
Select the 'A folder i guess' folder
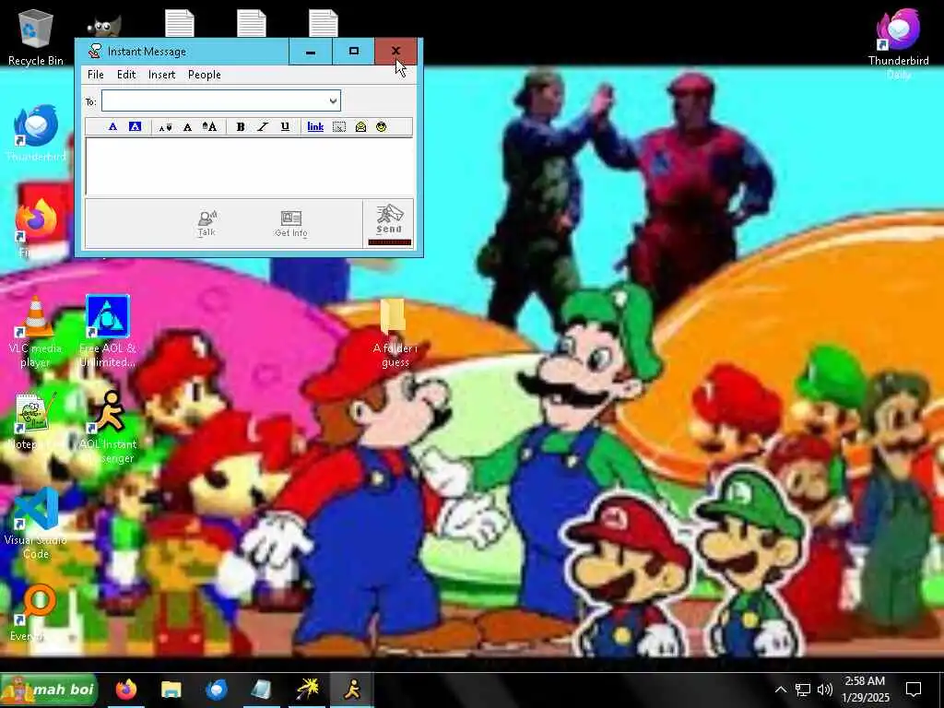point(395,333)
